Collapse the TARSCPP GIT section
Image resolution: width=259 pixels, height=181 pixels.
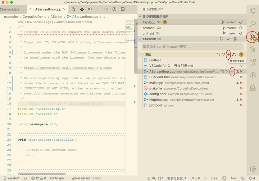140,39
